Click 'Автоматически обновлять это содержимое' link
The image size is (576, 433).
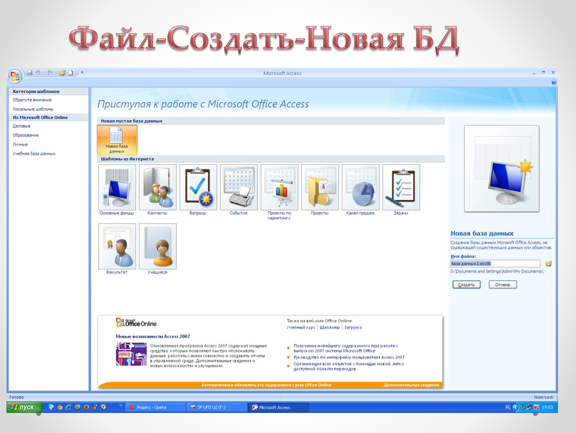(x=266, y=385)
